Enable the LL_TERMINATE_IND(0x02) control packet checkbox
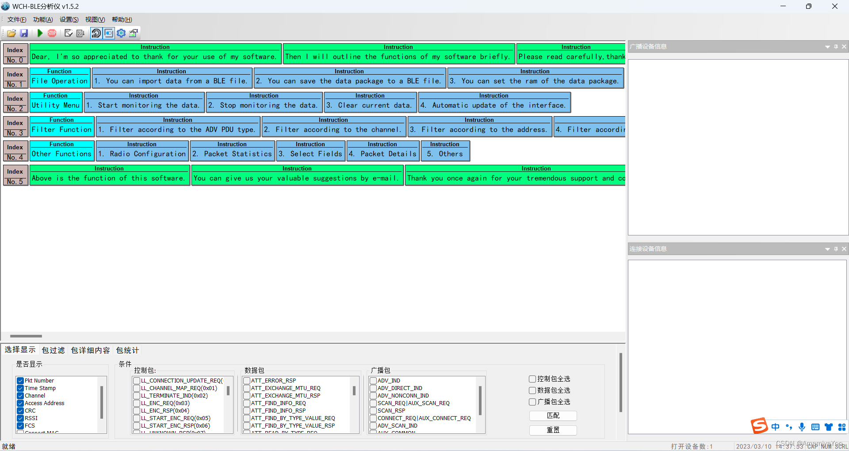The image size is (849, 451). click(x=137, y=395)
